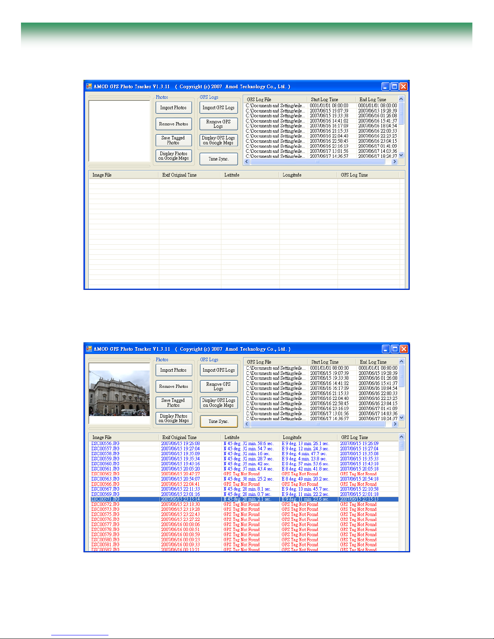This screenshot has width=494, height=639.
Task: Click the La Scala photo preview thumbnail
Action: [x=119, y=393]
